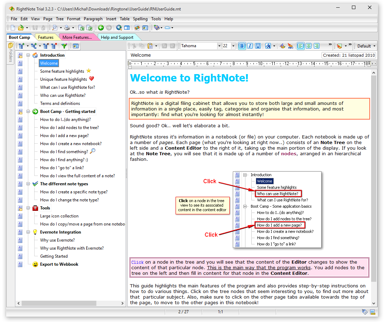391x322 pixels.
Task: Set paragraph alignment to center
Action: point(309,46)
